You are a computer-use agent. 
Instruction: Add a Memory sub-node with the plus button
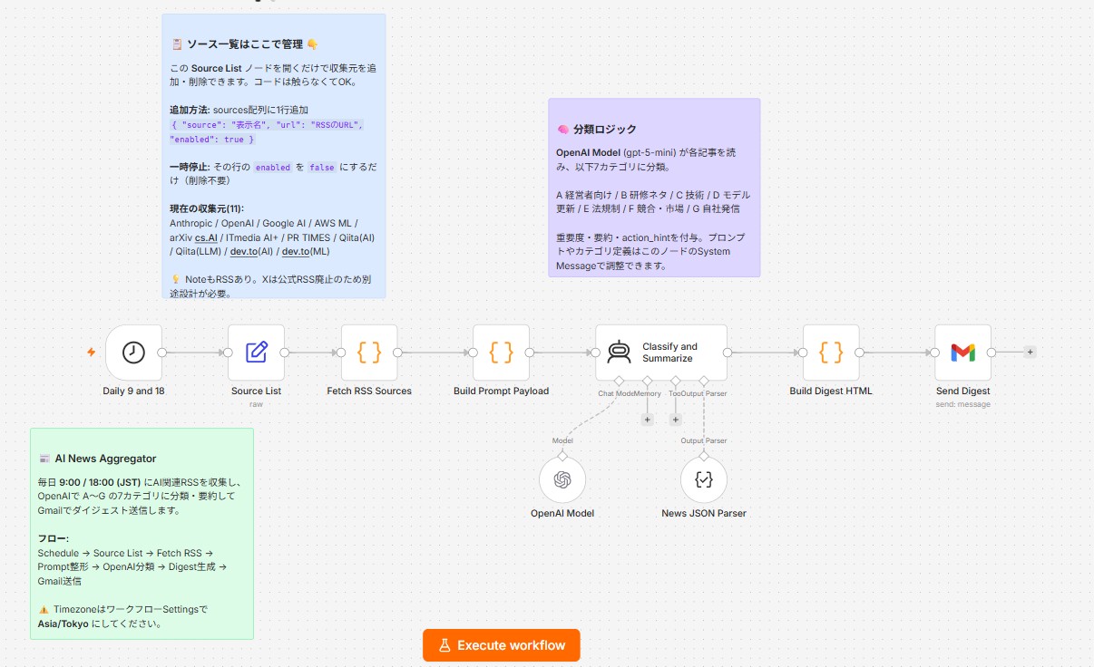point(648,420)
